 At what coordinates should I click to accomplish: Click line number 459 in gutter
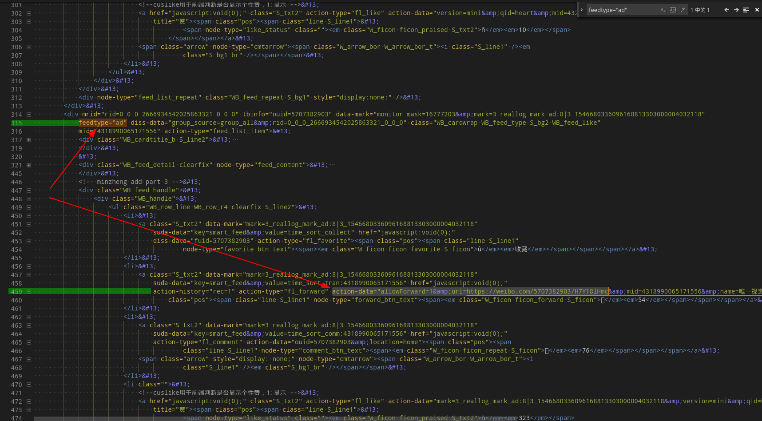[16, 292]
